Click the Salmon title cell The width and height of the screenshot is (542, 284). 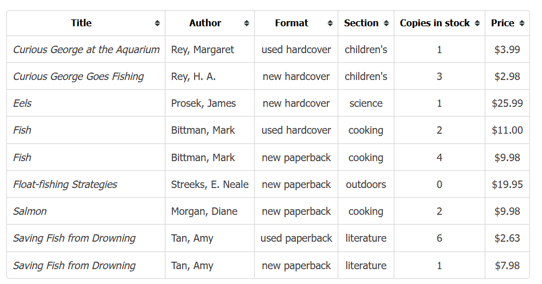[x=30, y=211]
